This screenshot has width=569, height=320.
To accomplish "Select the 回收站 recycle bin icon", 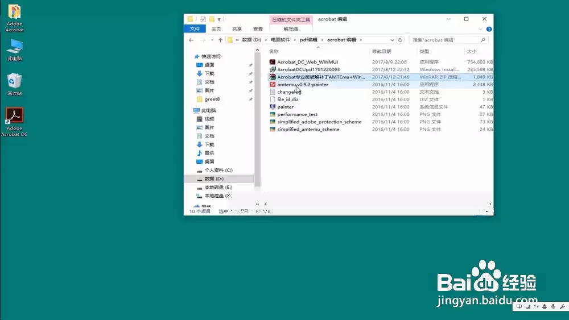I will pyautogui.click(x=15, y=84).
